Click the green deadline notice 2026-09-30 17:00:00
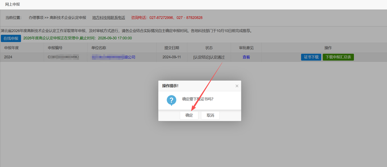 point(77,38)
